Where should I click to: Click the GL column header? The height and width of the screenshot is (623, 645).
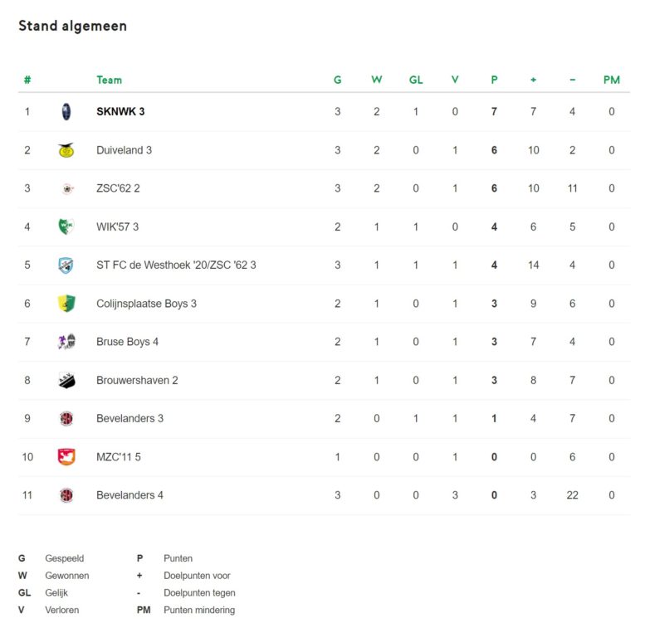pos(416,80)
